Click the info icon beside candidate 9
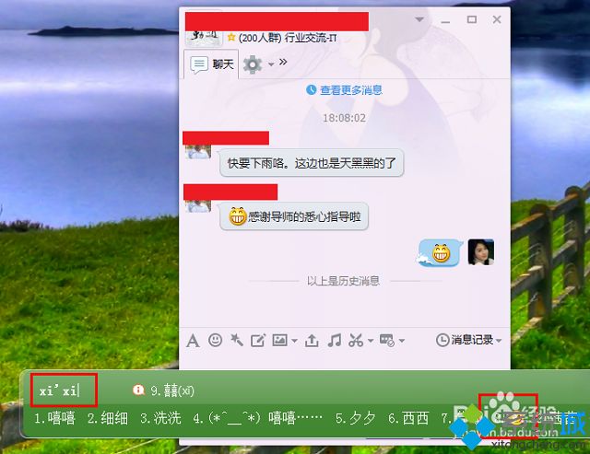Image resolution: width=590 pixels, height=454 pixels. coord(138,390)
